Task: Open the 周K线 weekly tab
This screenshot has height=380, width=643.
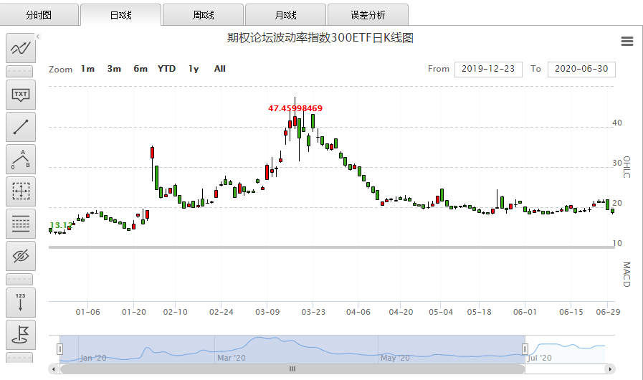Action: pyautogui.click(x=203, y=14)
